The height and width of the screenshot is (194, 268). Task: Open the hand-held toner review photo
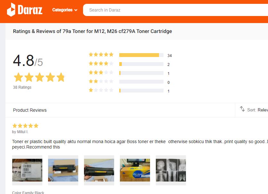[x=99, y=170]
